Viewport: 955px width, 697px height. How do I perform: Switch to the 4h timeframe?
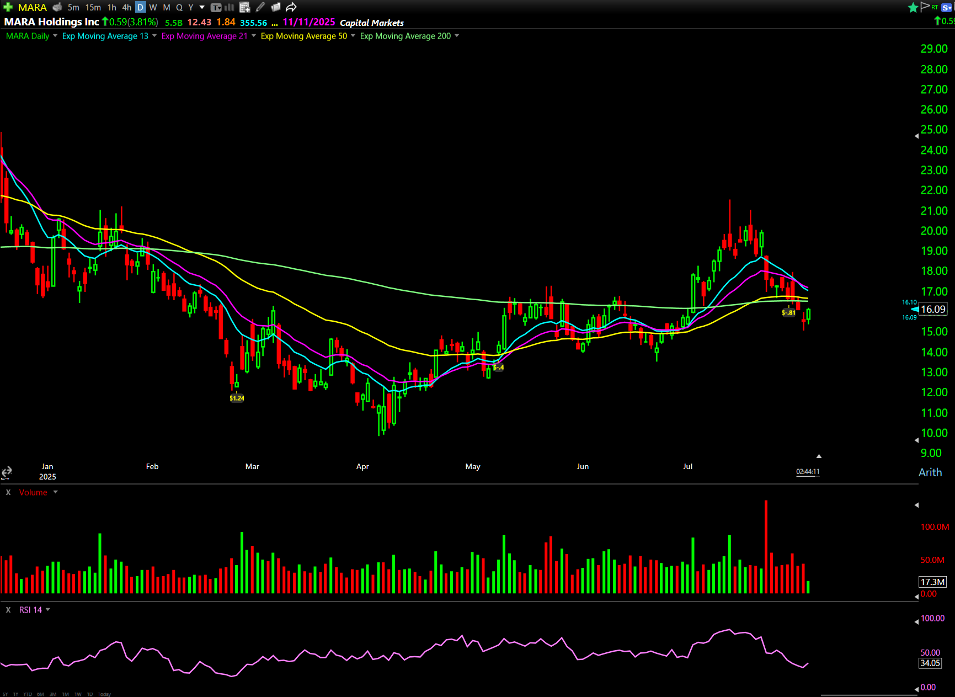tap(127, 7)
